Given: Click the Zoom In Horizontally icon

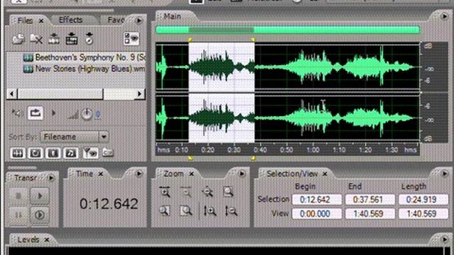Looking at the screenshot, I should tap(165, 192).
